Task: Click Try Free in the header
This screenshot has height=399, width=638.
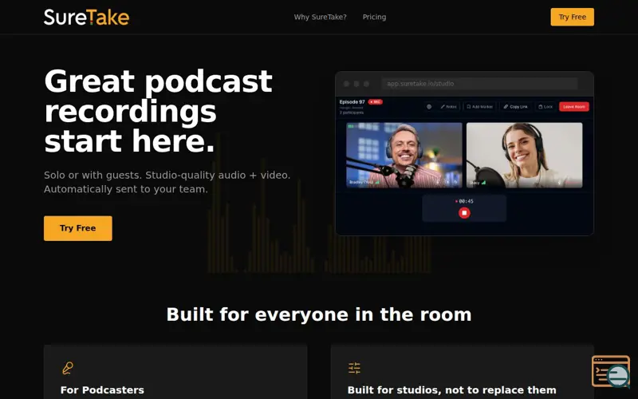Action: pos(572,17)
